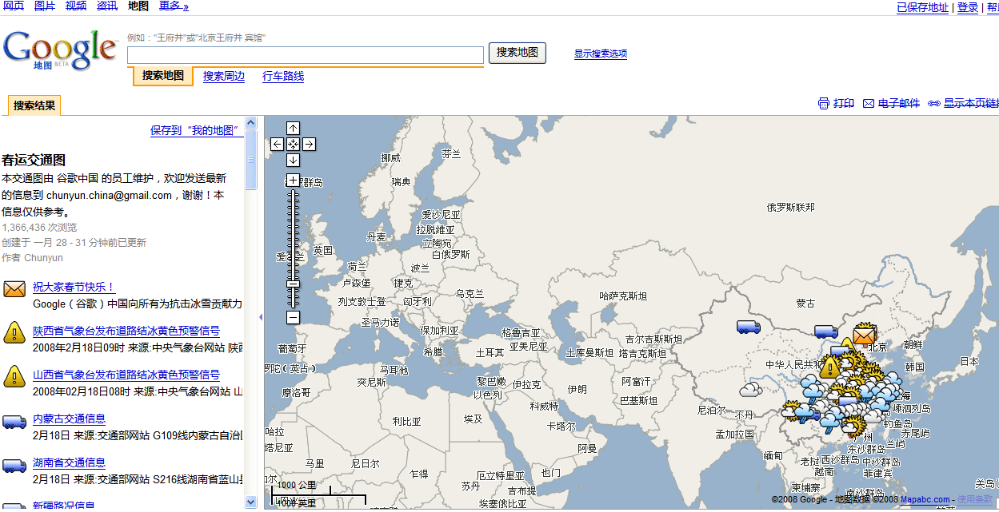The width and height of the screenshot is (999, 512).
Task: Switch to the 行车路线 tab
Action: coord(283,77)
